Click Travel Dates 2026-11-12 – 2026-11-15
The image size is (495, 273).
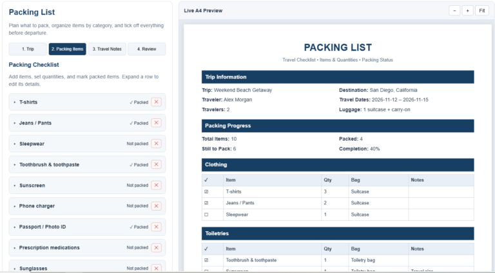click(383, 100)
